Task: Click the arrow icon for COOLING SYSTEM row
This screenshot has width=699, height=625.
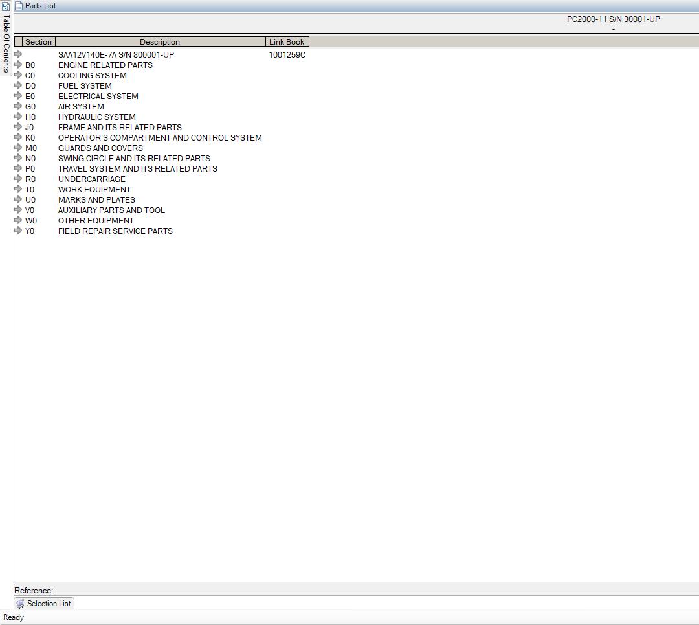Action: coord(18,75)
